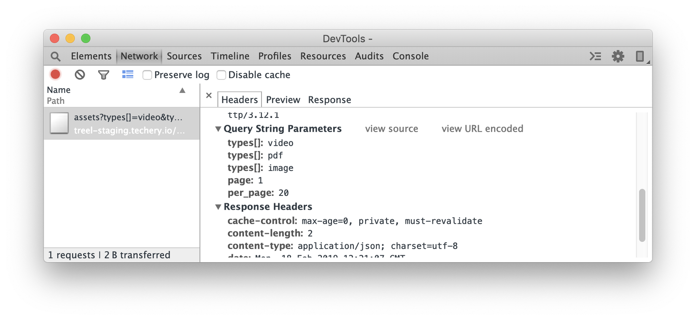Switch to the Sources panel
Screen dimensions: 696x320
(x=184, y=56)
